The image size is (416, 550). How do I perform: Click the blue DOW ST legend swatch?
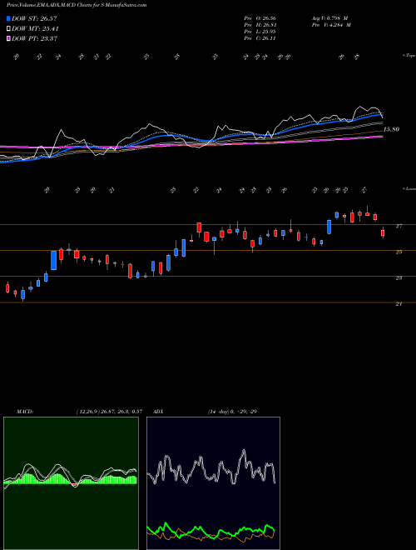[8, 18]
